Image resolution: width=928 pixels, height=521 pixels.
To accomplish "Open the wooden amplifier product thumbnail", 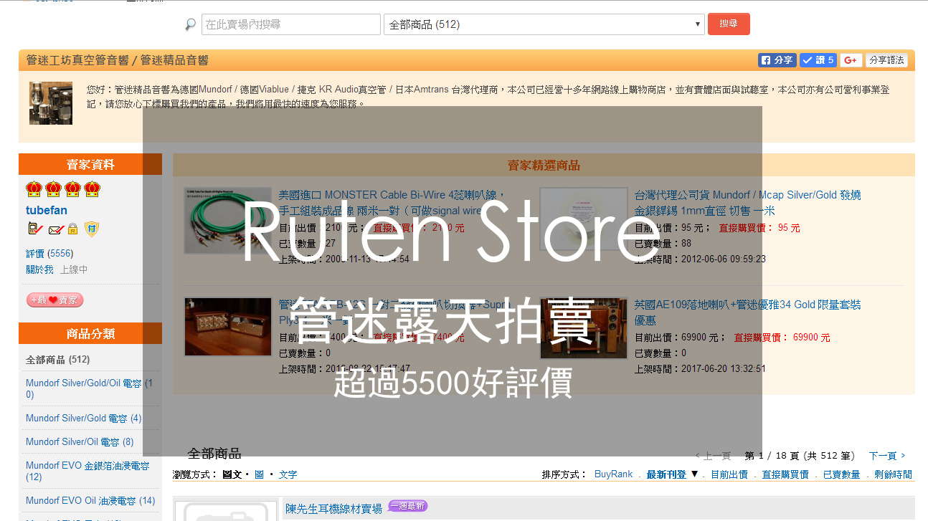I will pyautogui.click(x=228, y=327).
